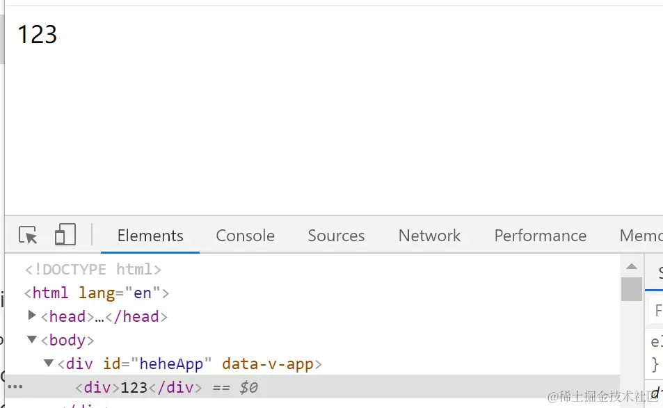Toggle the device toolbar icon

point(65,234)
